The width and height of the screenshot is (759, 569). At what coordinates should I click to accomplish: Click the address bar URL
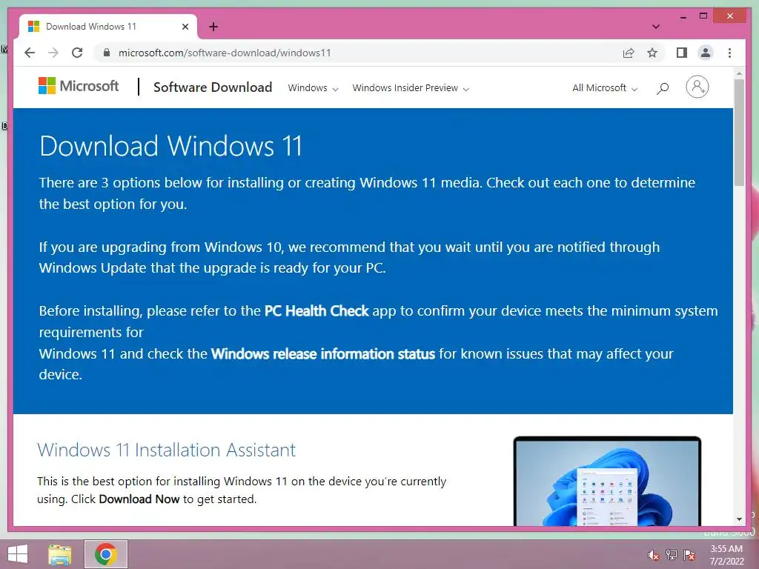(x=225, y=53)
